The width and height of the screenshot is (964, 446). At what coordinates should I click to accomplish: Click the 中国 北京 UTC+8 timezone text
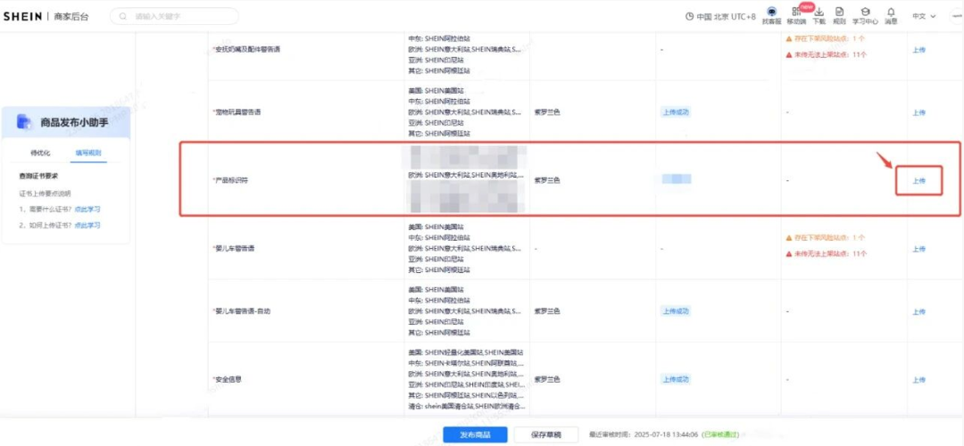point(726,17)
